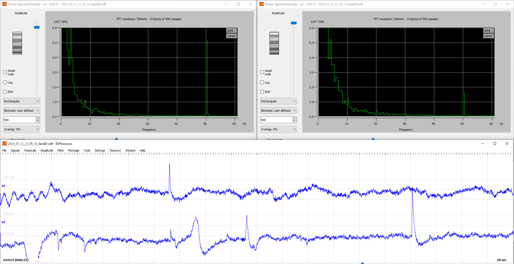Minimize the a4 Power Spectral Density window

226,4
